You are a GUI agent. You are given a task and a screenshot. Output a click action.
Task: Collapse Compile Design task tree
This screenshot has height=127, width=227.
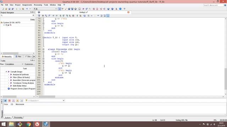click(x=6, y=72)
